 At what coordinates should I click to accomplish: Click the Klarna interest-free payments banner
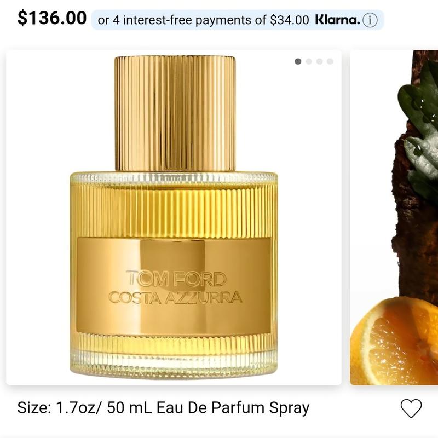point(238,20)
